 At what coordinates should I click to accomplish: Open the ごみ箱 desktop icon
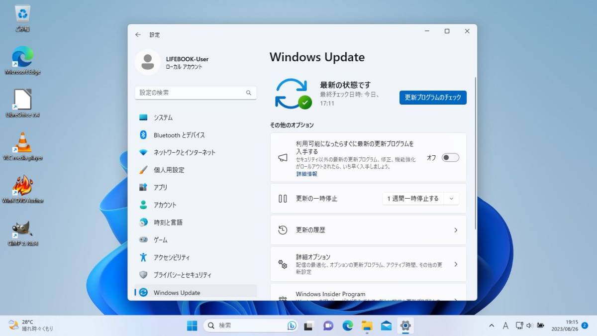point(22,18)
